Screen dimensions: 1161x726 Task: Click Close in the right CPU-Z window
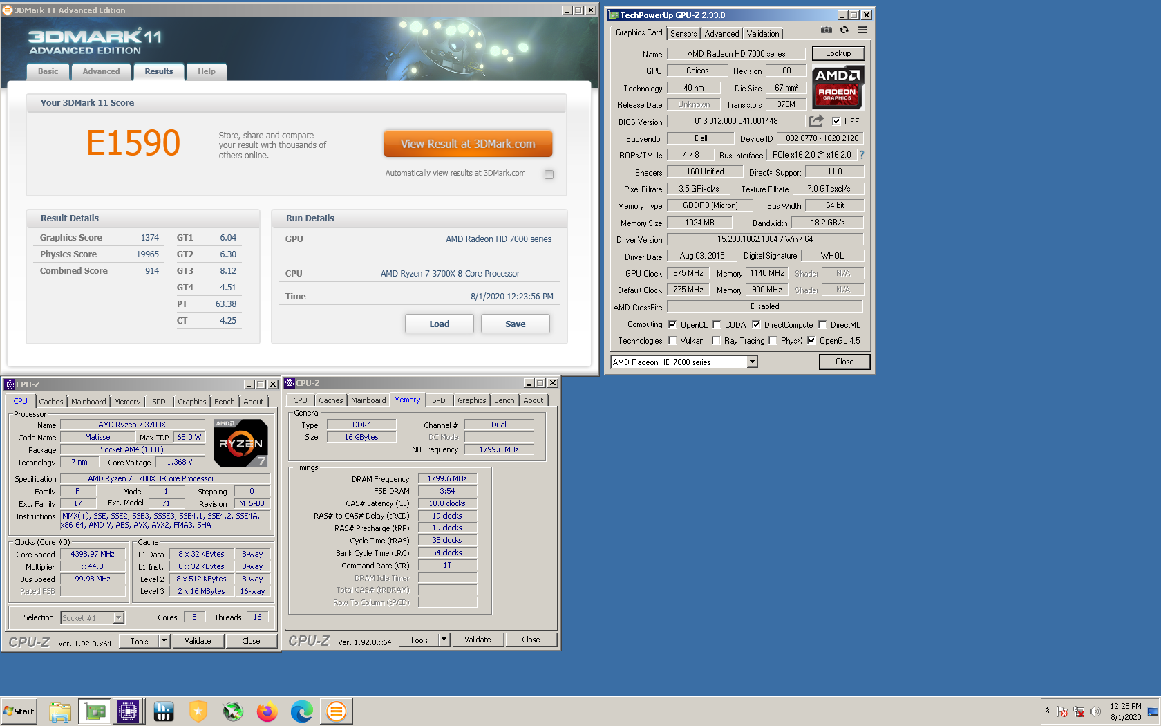point(531,640)
